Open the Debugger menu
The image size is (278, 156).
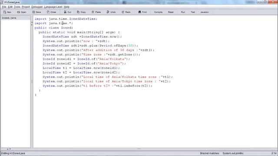[37, 7]
